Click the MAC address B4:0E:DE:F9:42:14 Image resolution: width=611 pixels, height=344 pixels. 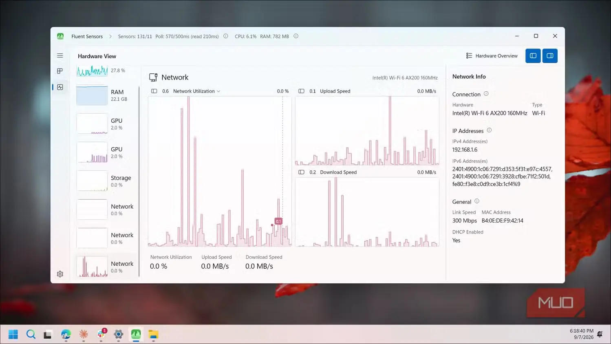[x=502, y=221]
